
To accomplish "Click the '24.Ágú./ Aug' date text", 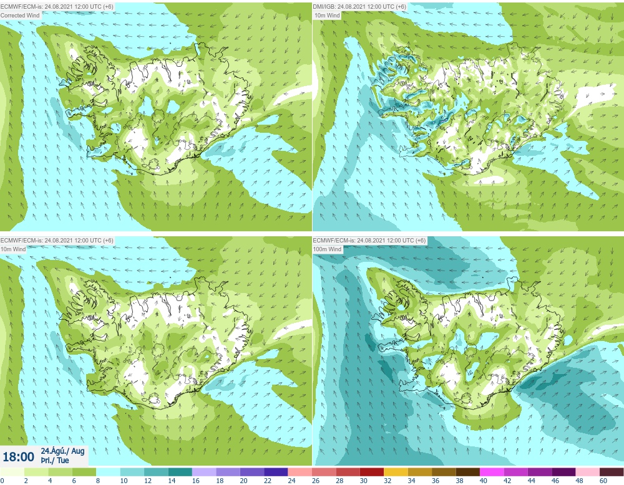I will [x=62, y=451].
